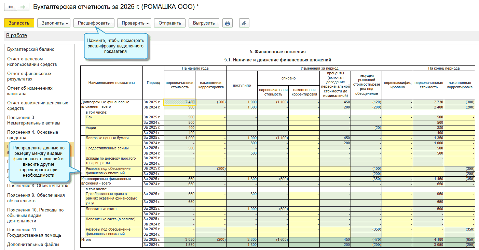Screen dimensions: 479x250
Task: Select Дополнительные файлы in sidebar
Action: point(33,244)
